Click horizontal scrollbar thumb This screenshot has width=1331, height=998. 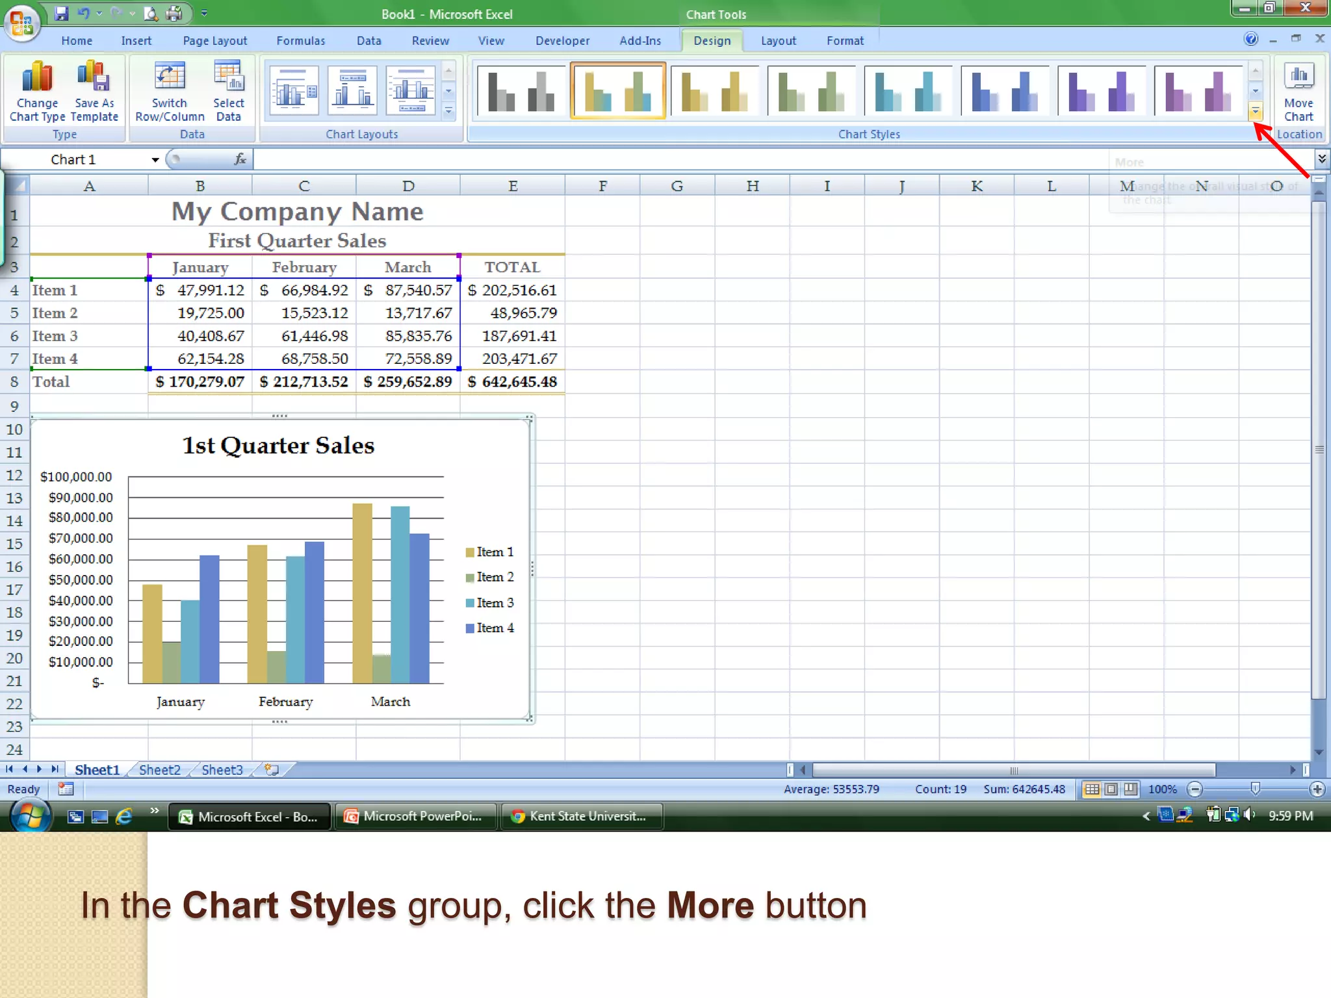click(1014, 770)
